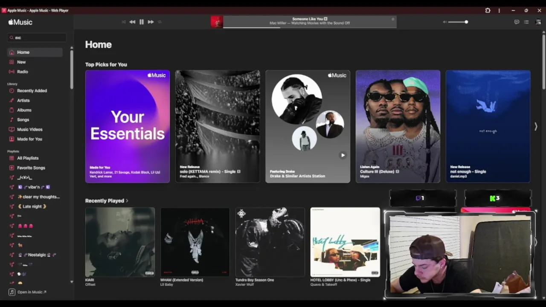Click the Apple Music window title icon
The image size is (546, 307).
4,10
